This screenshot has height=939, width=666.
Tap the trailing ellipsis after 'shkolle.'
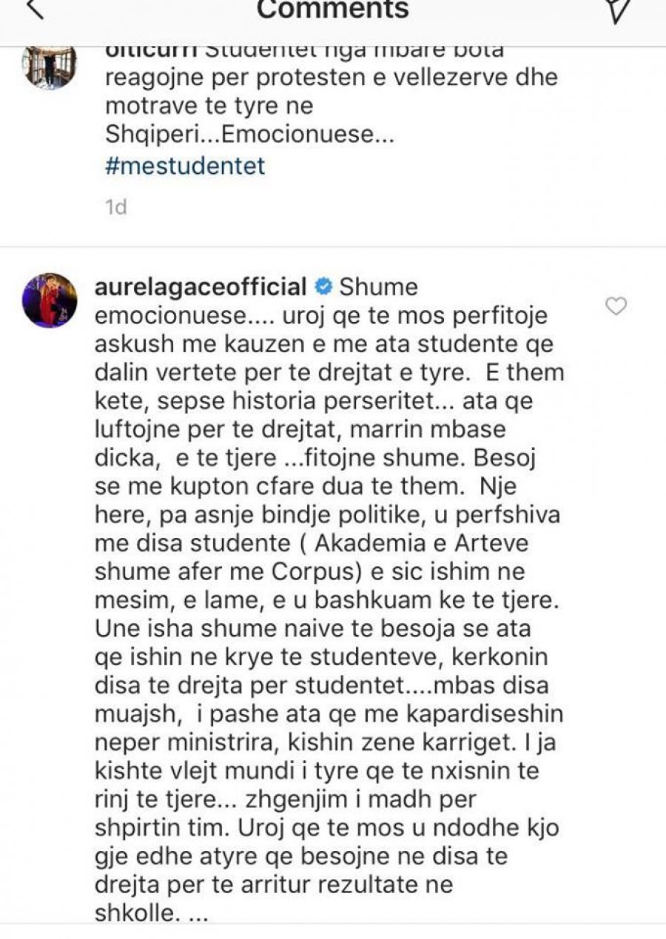click(198, 914)
